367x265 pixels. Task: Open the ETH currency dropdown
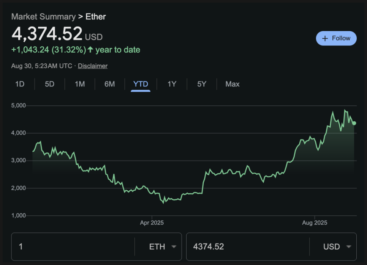coord(163,246)
